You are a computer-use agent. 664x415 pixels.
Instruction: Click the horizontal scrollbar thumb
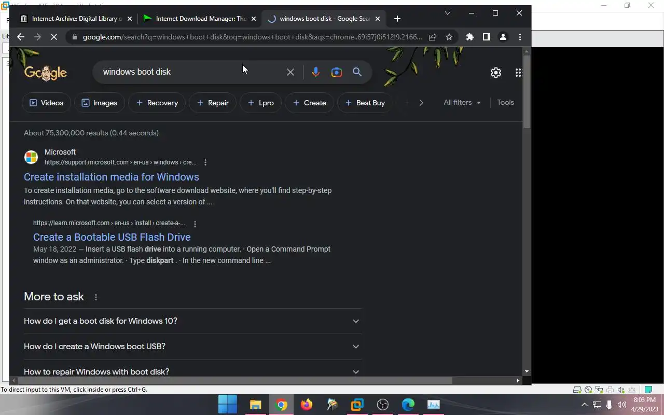pos(234,380)
